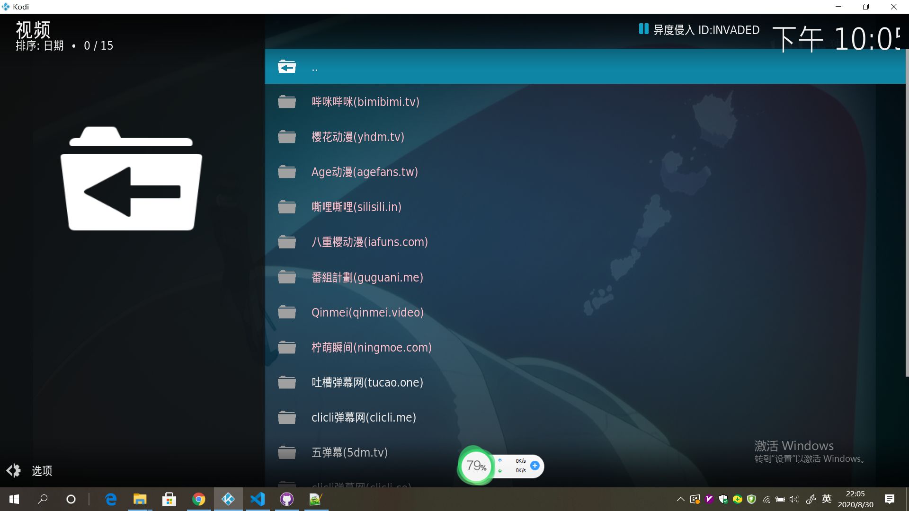Image resolution: width=909 pixels, height=511 pixels.
Task: Click the large back-folder thumbnail in the left panel
Action: [131, 178]
